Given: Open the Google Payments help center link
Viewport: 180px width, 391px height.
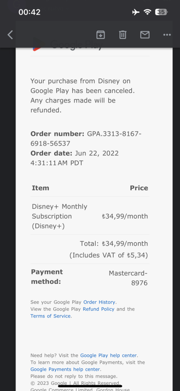Looking at the screenshot, I should (x=65, y=369).
